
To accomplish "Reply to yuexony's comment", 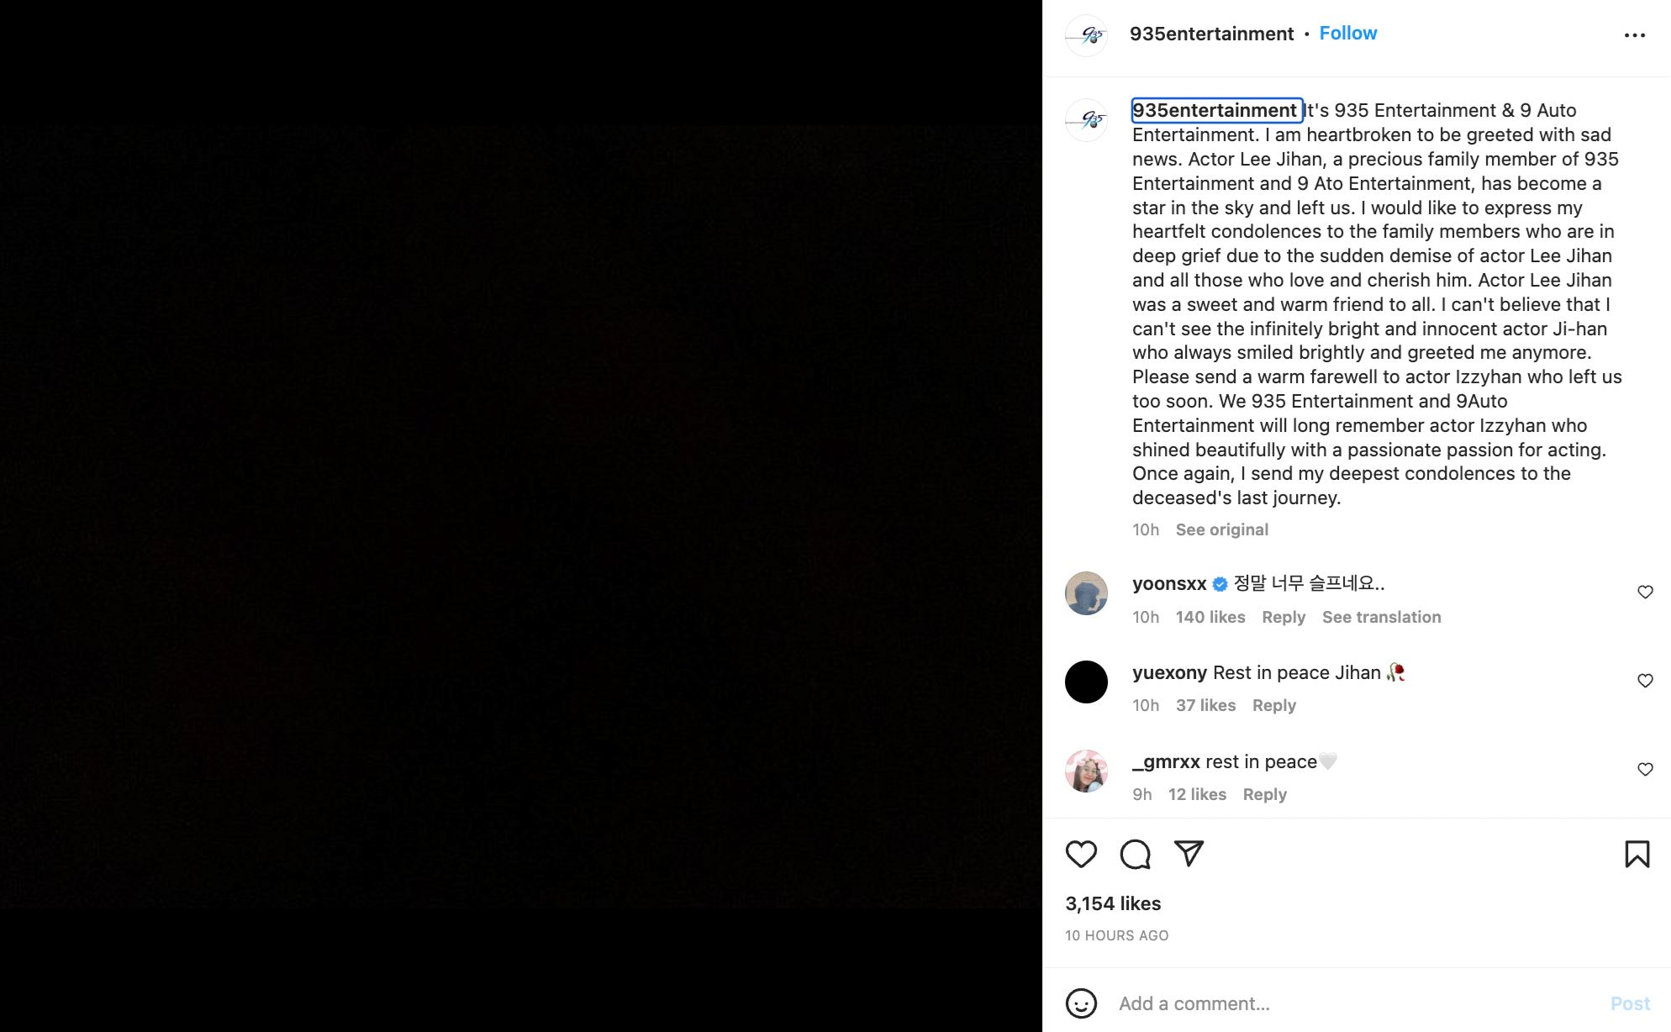I will (x=1273, y=706).
